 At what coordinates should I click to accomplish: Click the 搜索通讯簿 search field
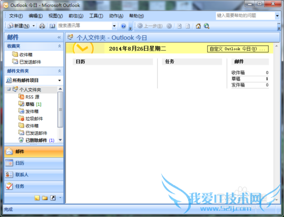(x=85, y=26)
